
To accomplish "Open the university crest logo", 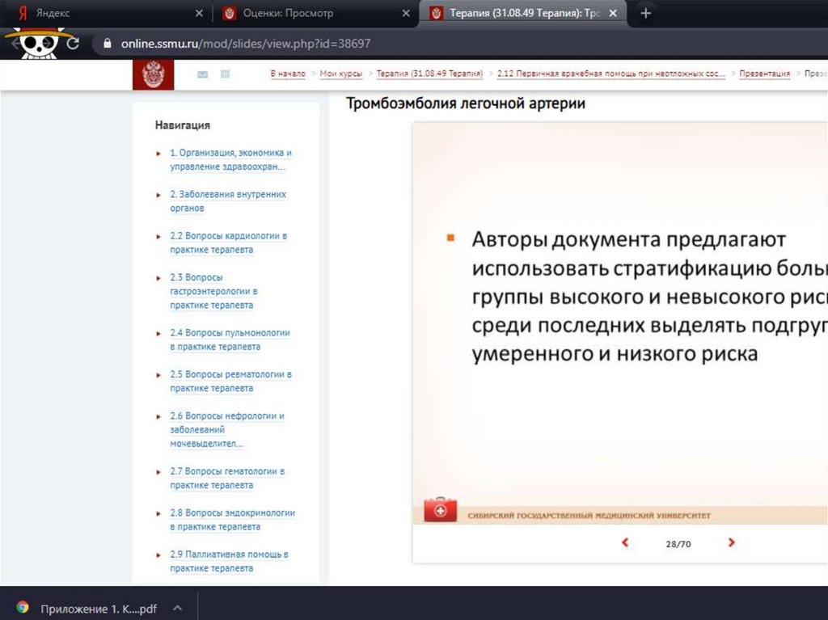I will point(153,74).
